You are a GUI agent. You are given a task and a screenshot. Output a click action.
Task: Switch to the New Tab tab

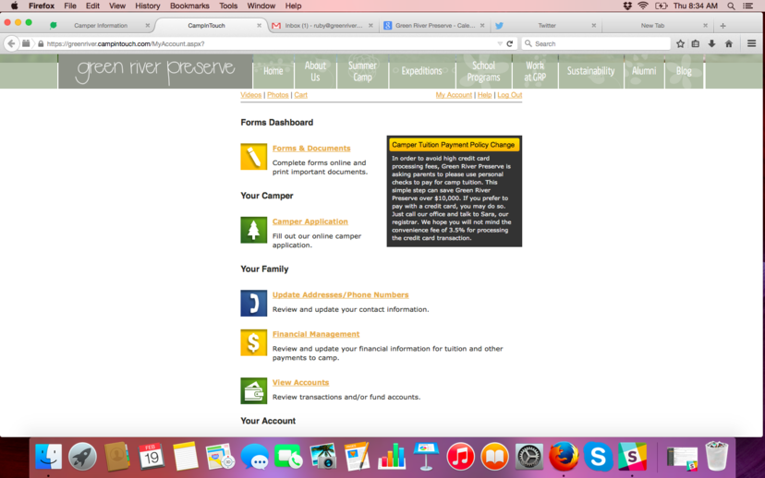652,25
